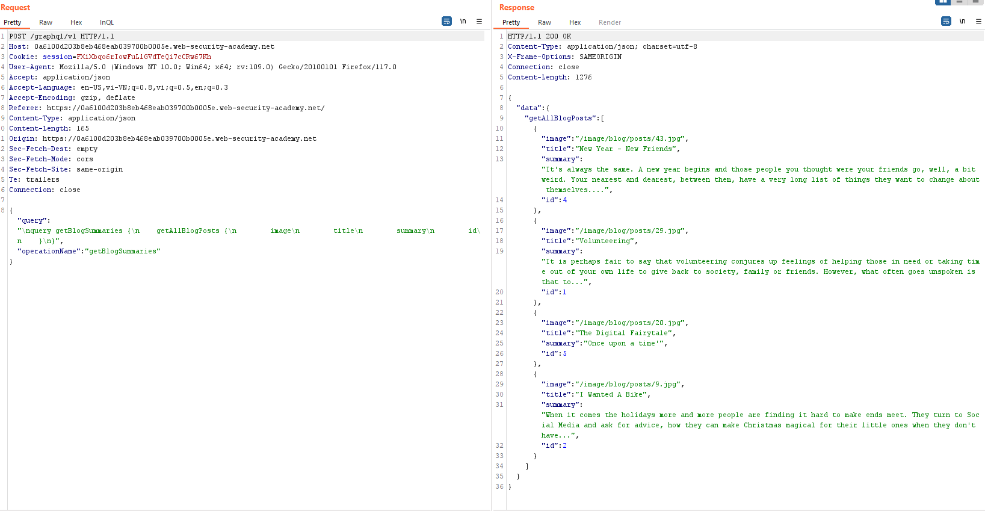Select the Pretty tab in Response

pos(511,22)
